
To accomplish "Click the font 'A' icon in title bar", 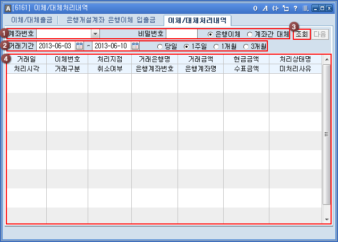I will pyautogui.click(x=265, y=8).
